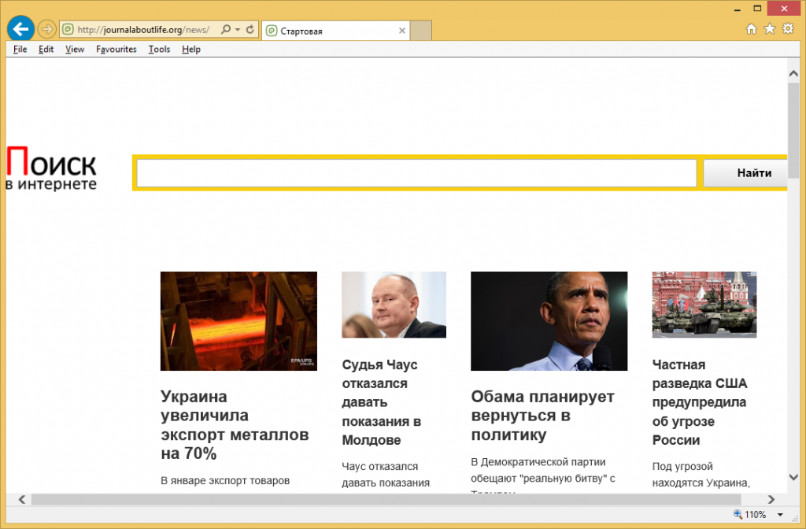The image size is (806, 529).
Task: Click the search magnifier icon in address bar
Action: (x=226, y=30)
